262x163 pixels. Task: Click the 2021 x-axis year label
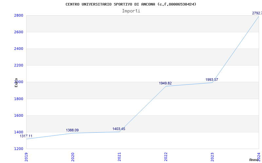click(x=119, y=157)
